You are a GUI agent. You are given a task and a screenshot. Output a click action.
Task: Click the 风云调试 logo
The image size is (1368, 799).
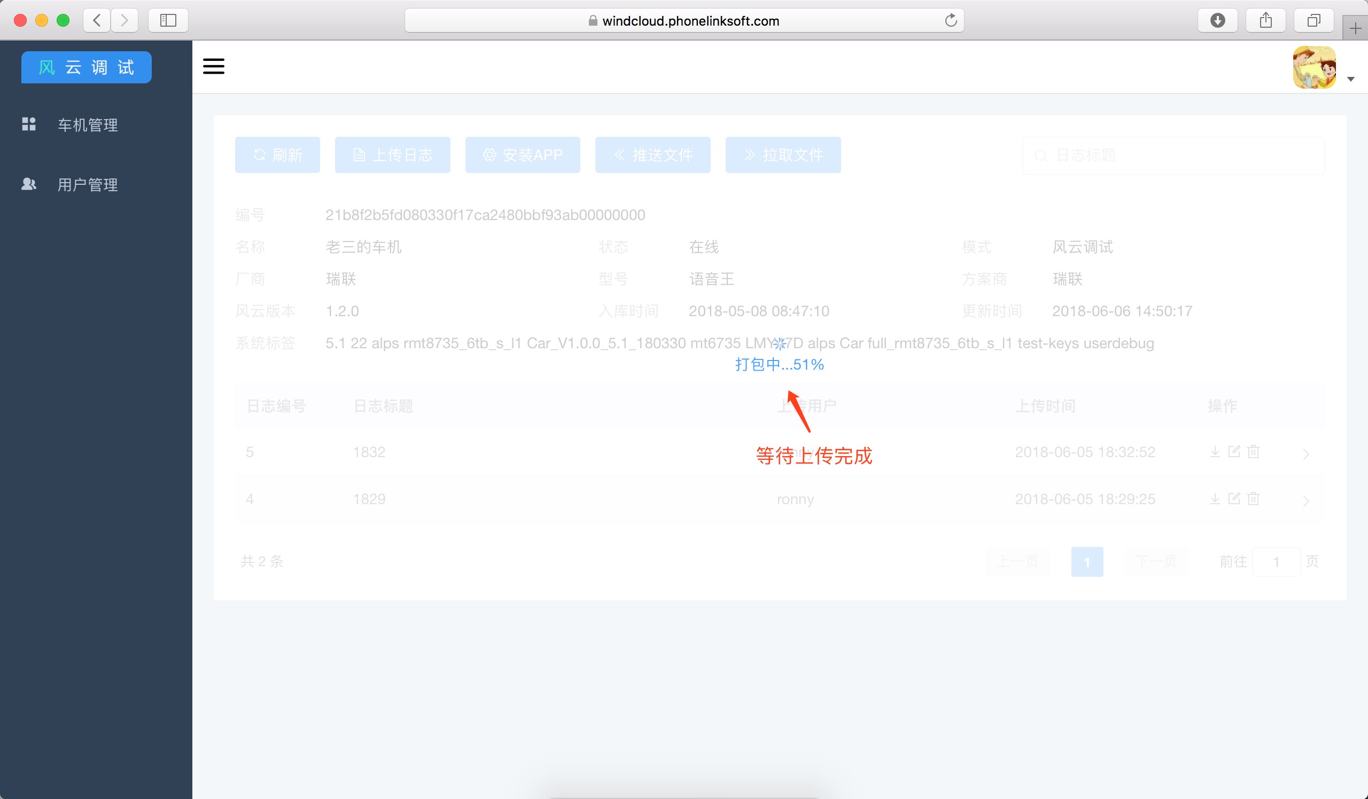[x=87, y=67]
